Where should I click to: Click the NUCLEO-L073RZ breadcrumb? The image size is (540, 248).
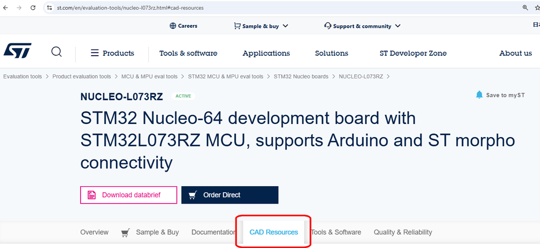[x=361, y=76]
